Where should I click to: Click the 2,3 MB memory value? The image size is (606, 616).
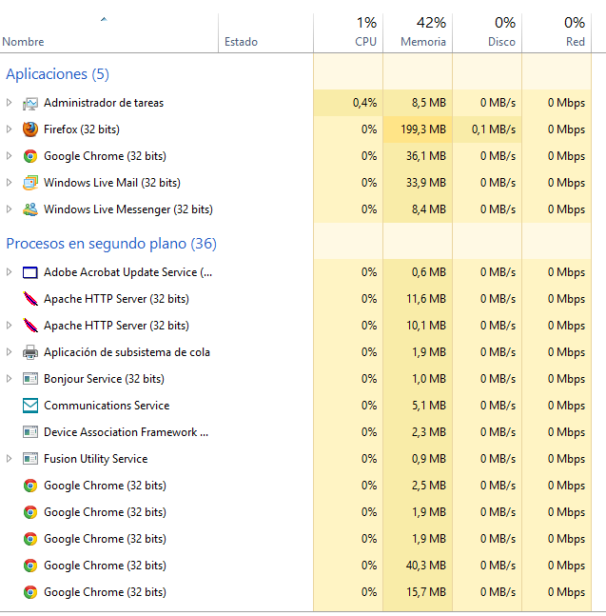(x=429, y=432)
